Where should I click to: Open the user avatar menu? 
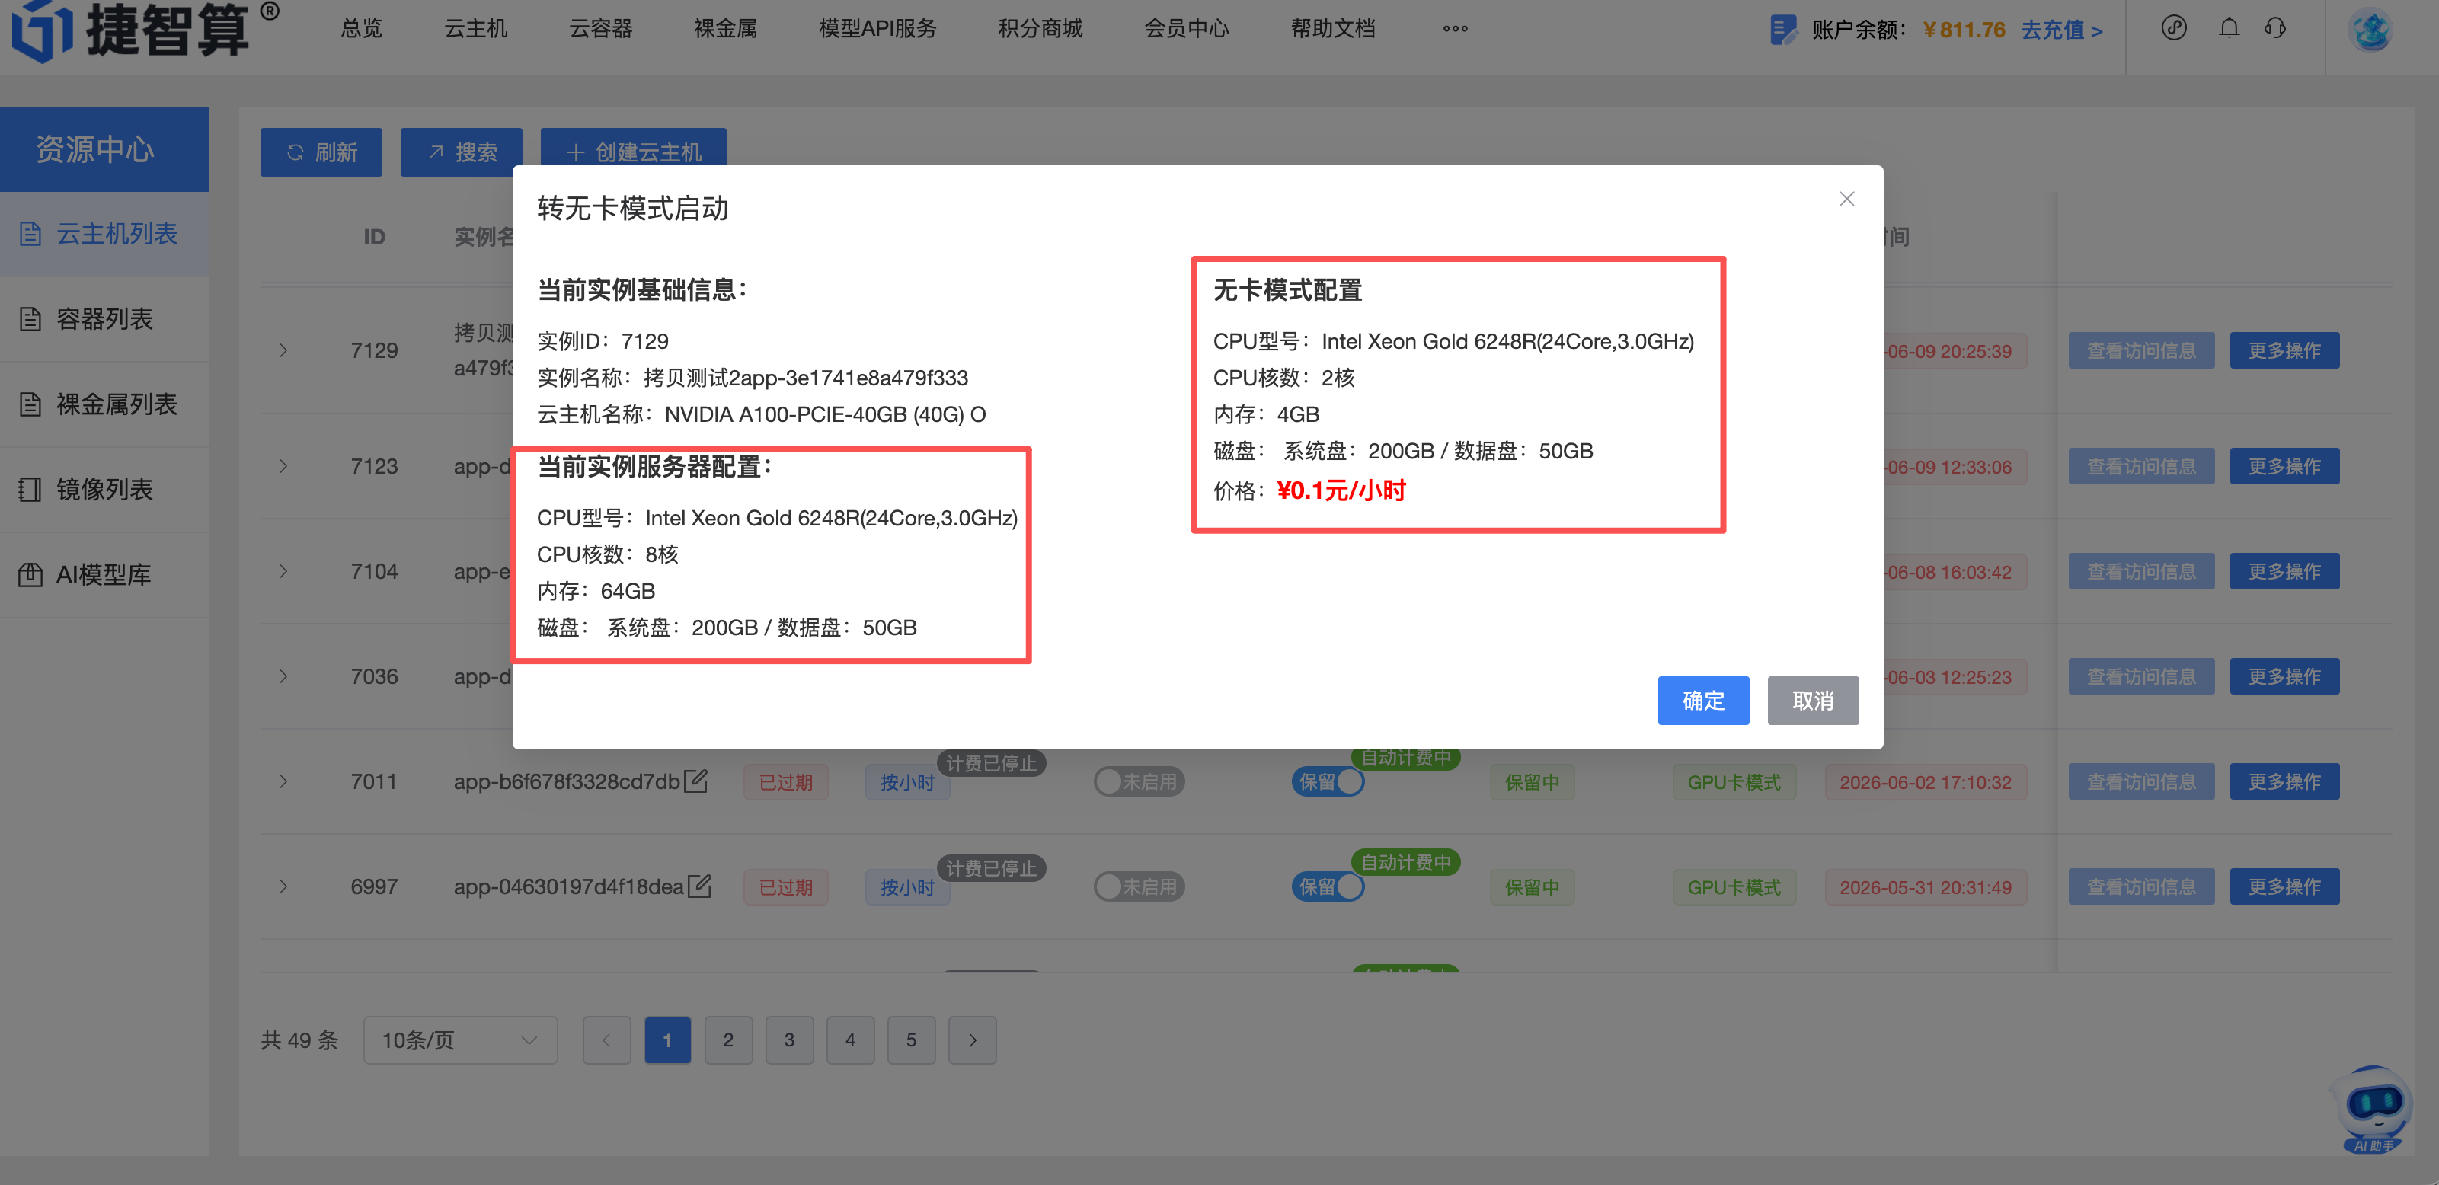[2371, 30]
